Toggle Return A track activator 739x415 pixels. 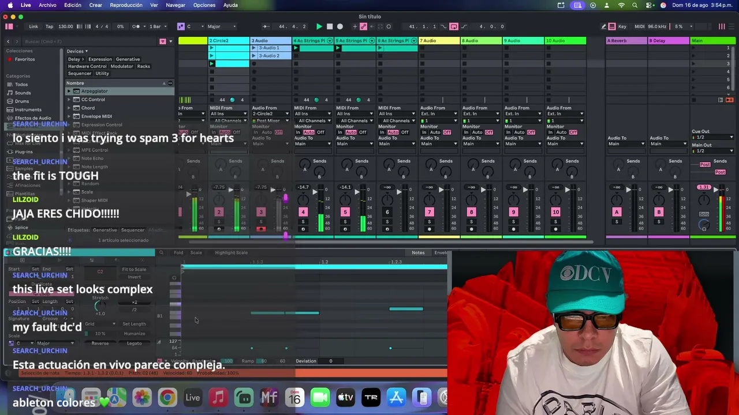(x=616, y=212)
